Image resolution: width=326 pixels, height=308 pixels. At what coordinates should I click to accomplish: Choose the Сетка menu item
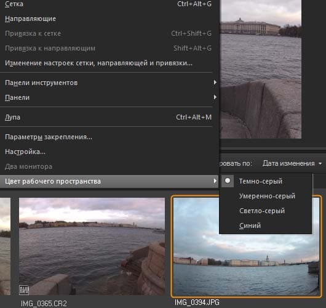click(108, 4)
